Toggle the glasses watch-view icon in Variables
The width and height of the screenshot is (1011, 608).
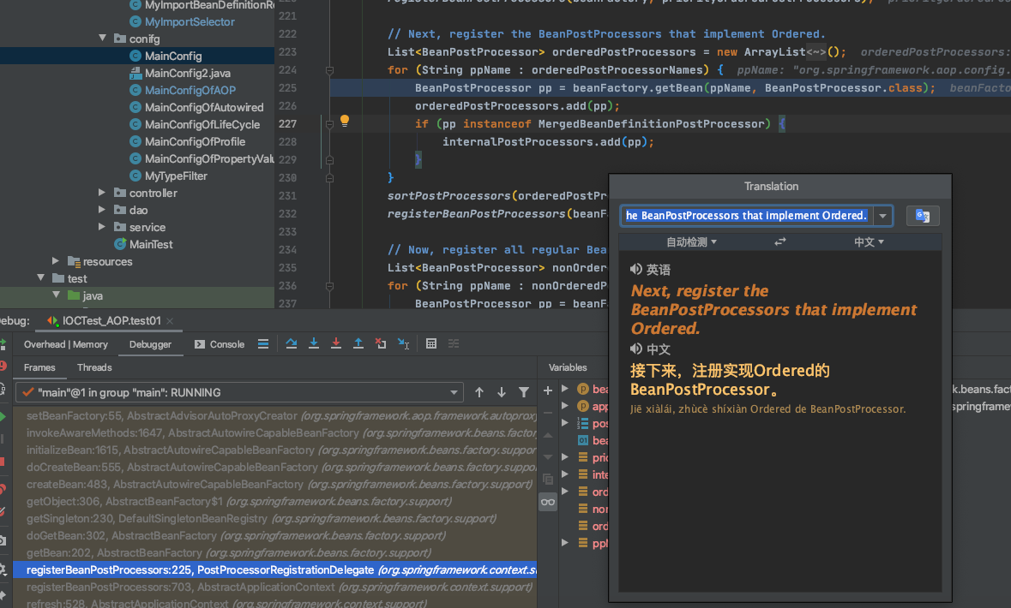pyautogui.click(x=547, y=502)
